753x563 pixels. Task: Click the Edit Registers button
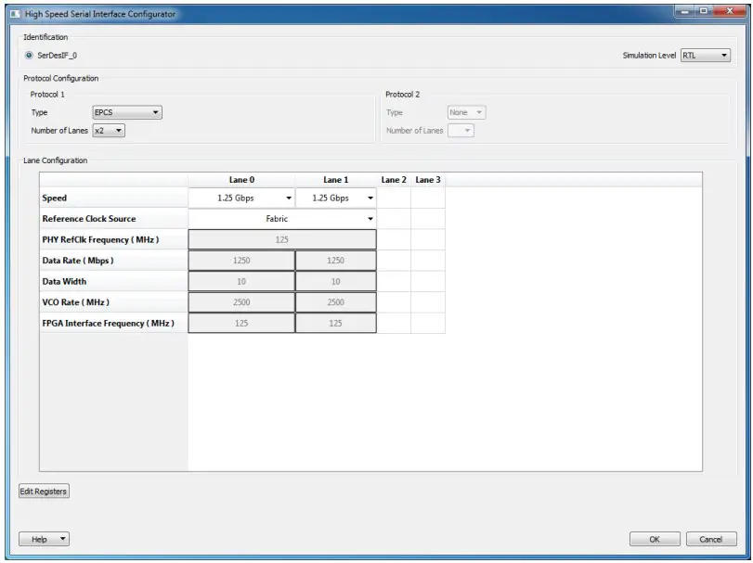44,491
